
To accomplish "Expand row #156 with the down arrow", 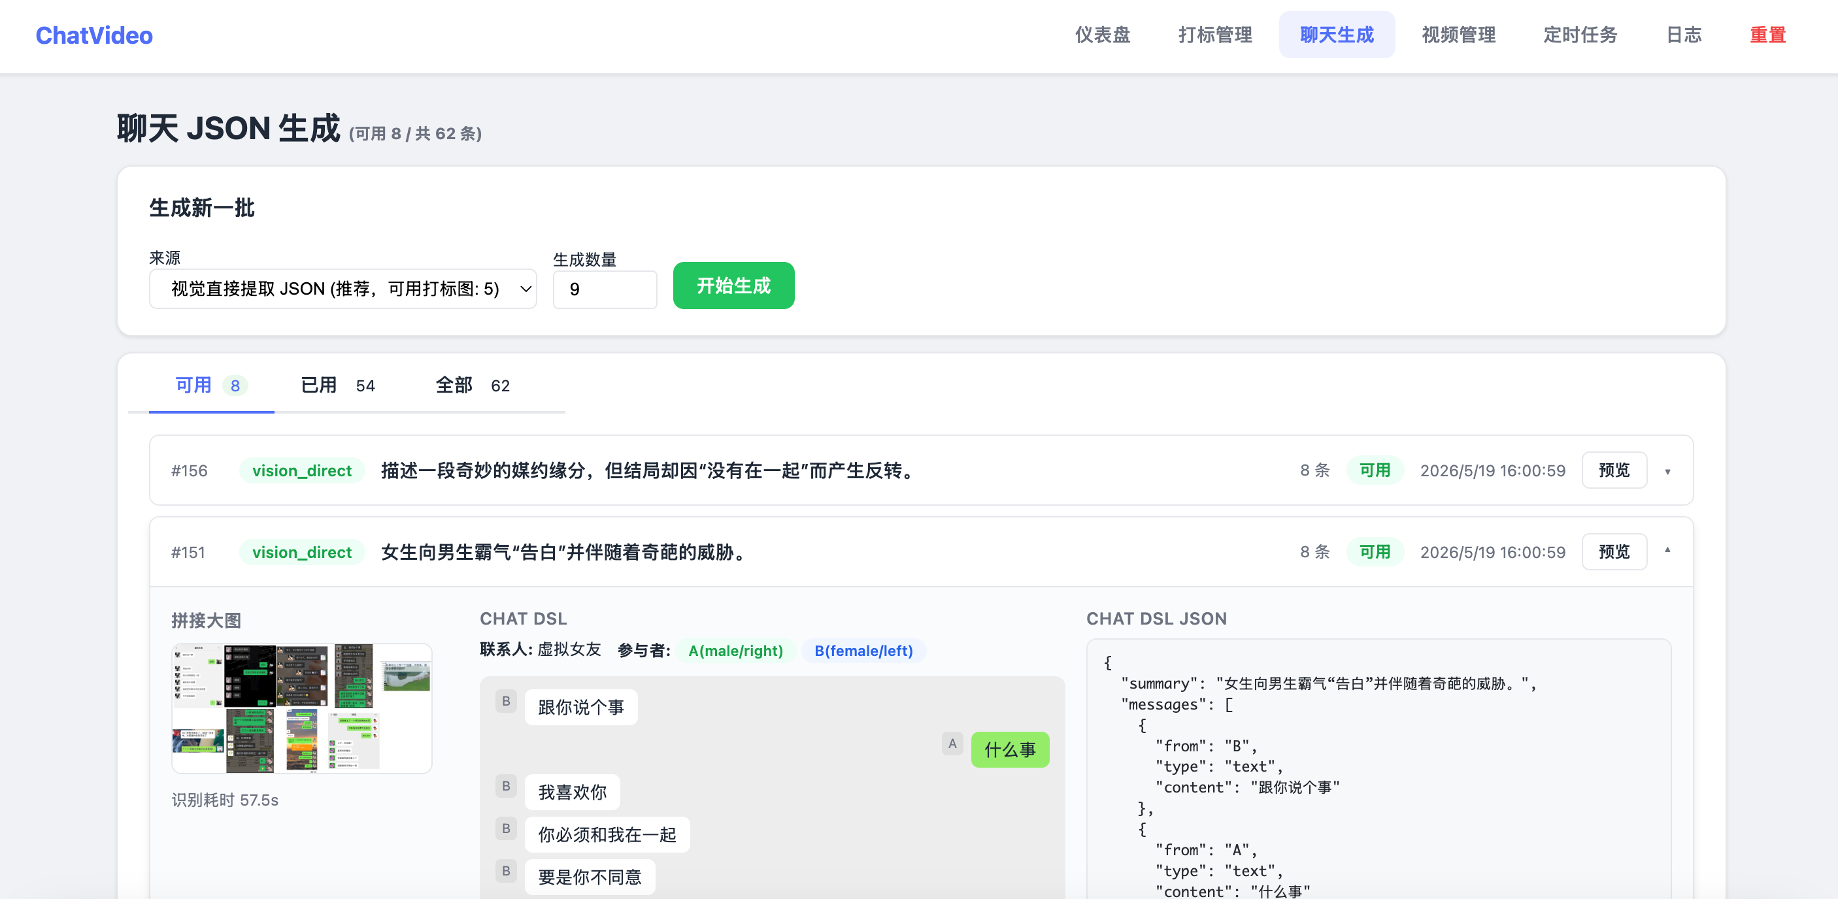I will (1667, 471).
